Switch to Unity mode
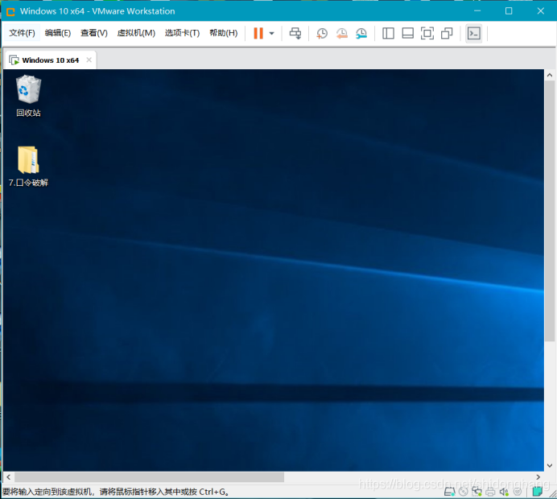 click(x=447, y=33)
